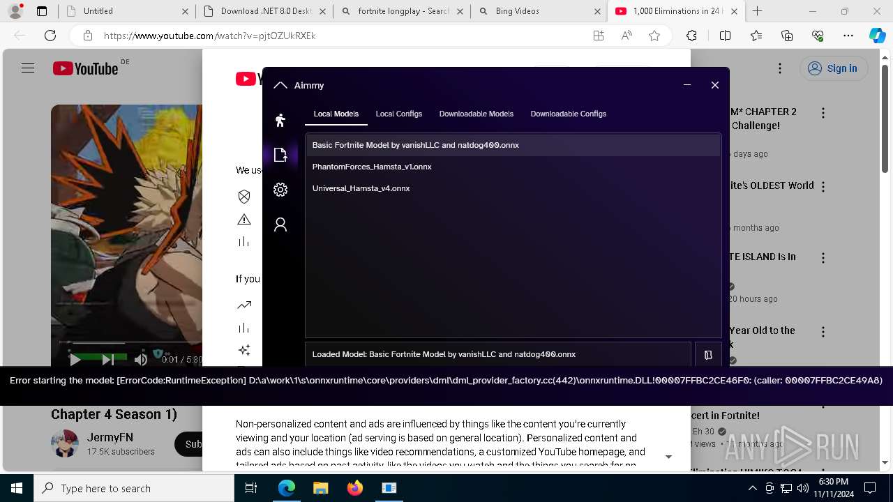Switch to Download .NET 8.0 Desktop tab
The height and width of the screenshot is (502, 893).
point(265,11)
